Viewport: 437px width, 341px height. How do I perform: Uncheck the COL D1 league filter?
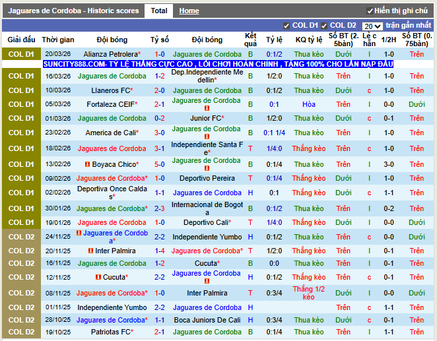coord(286,26)
